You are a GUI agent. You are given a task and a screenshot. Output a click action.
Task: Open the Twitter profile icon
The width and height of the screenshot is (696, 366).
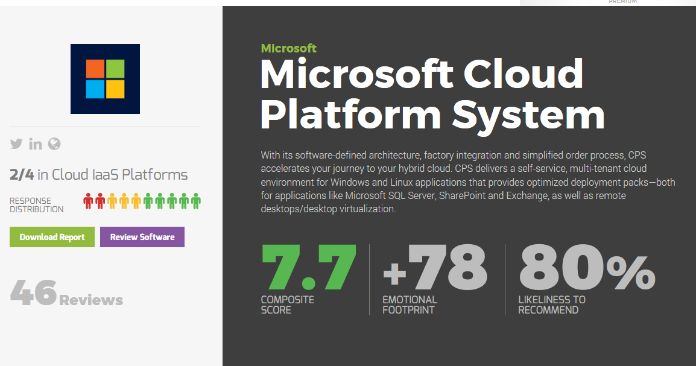pyautogui.click(x=16, y=144)
